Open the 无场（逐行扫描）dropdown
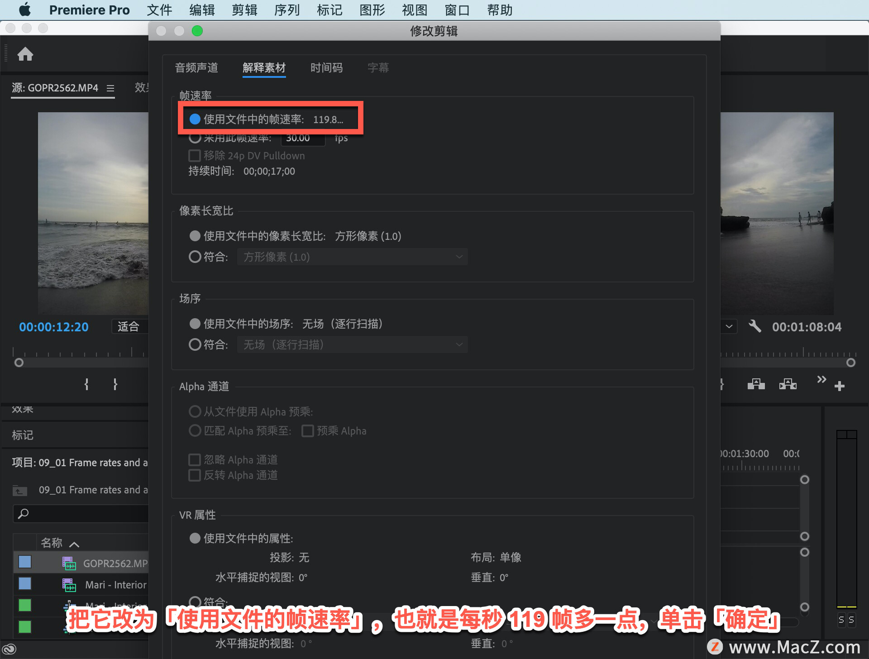Screen dimensions: 869x659 pyautogui.click(x=352, y=345)
